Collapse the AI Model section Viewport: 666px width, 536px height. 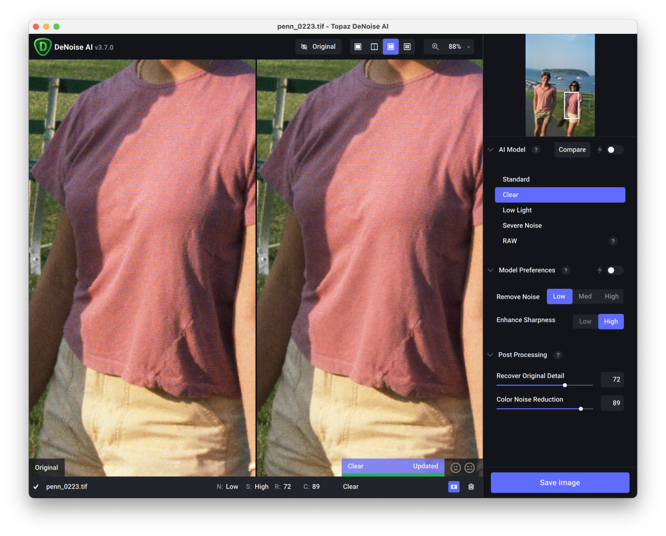491,150
